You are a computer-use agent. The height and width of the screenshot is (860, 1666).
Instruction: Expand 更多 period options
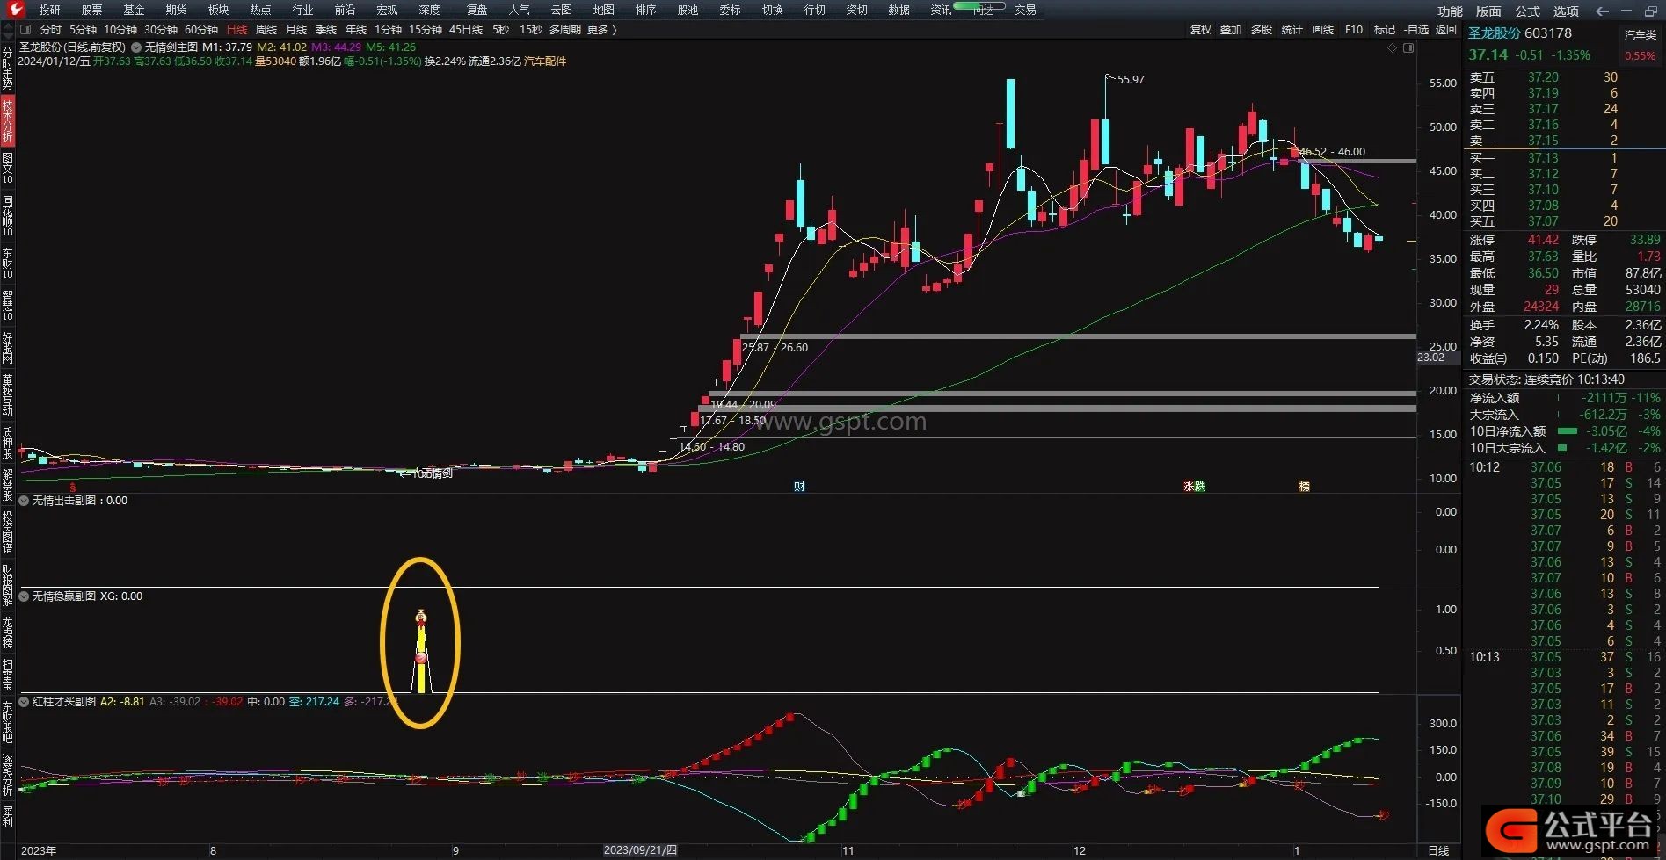[602, 30]
